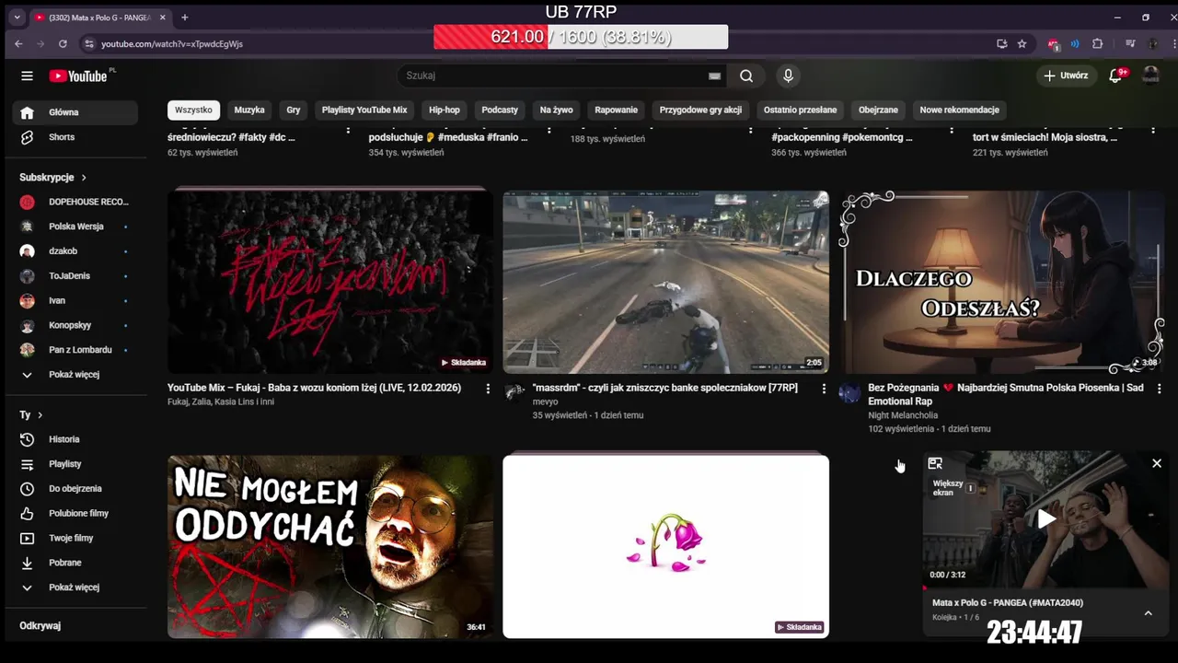Start voice search with the microphone
1178x663 pixels.
(x=788, y=76)
